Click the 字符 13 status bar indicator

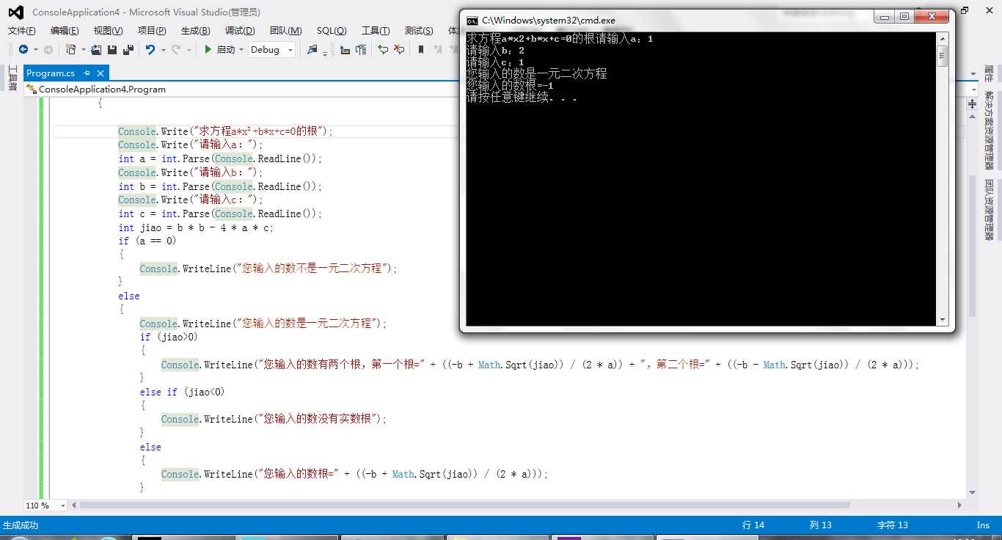click(893, 525)
